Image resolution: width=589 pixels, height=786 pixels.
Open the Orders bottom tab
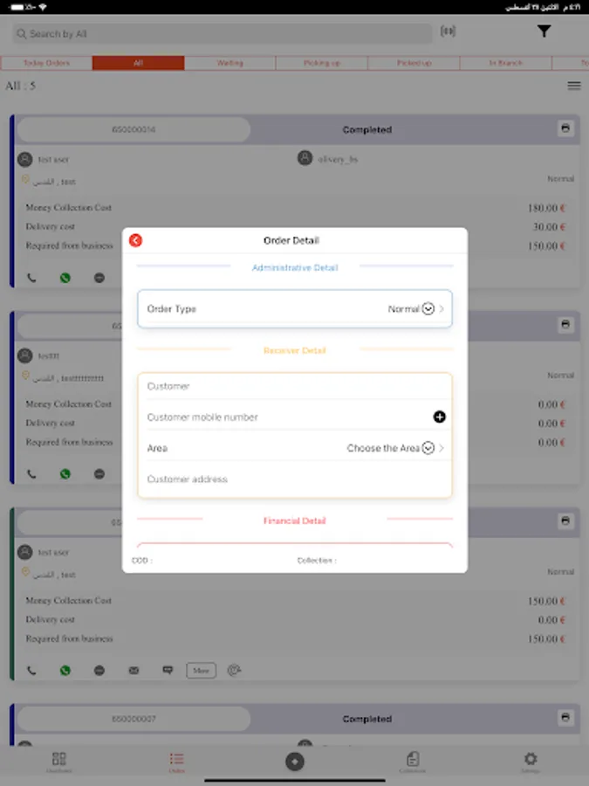[176, 762]
